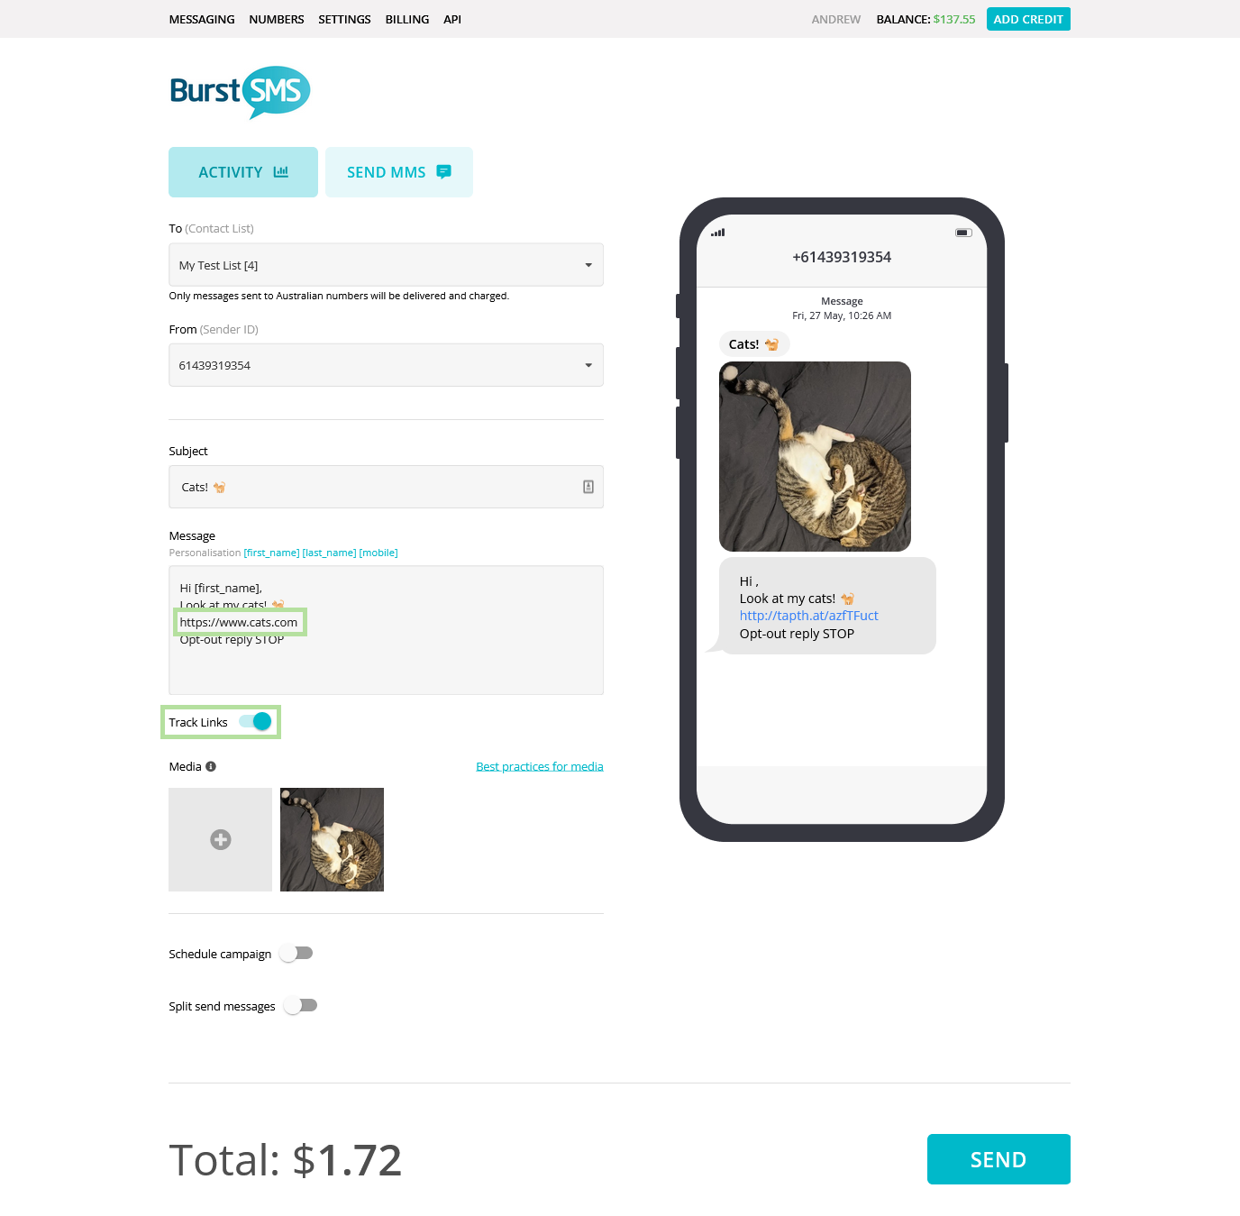Click the Burst SMS logo
Viewport: 1240px width, 1216px height.
coord(240,92)
